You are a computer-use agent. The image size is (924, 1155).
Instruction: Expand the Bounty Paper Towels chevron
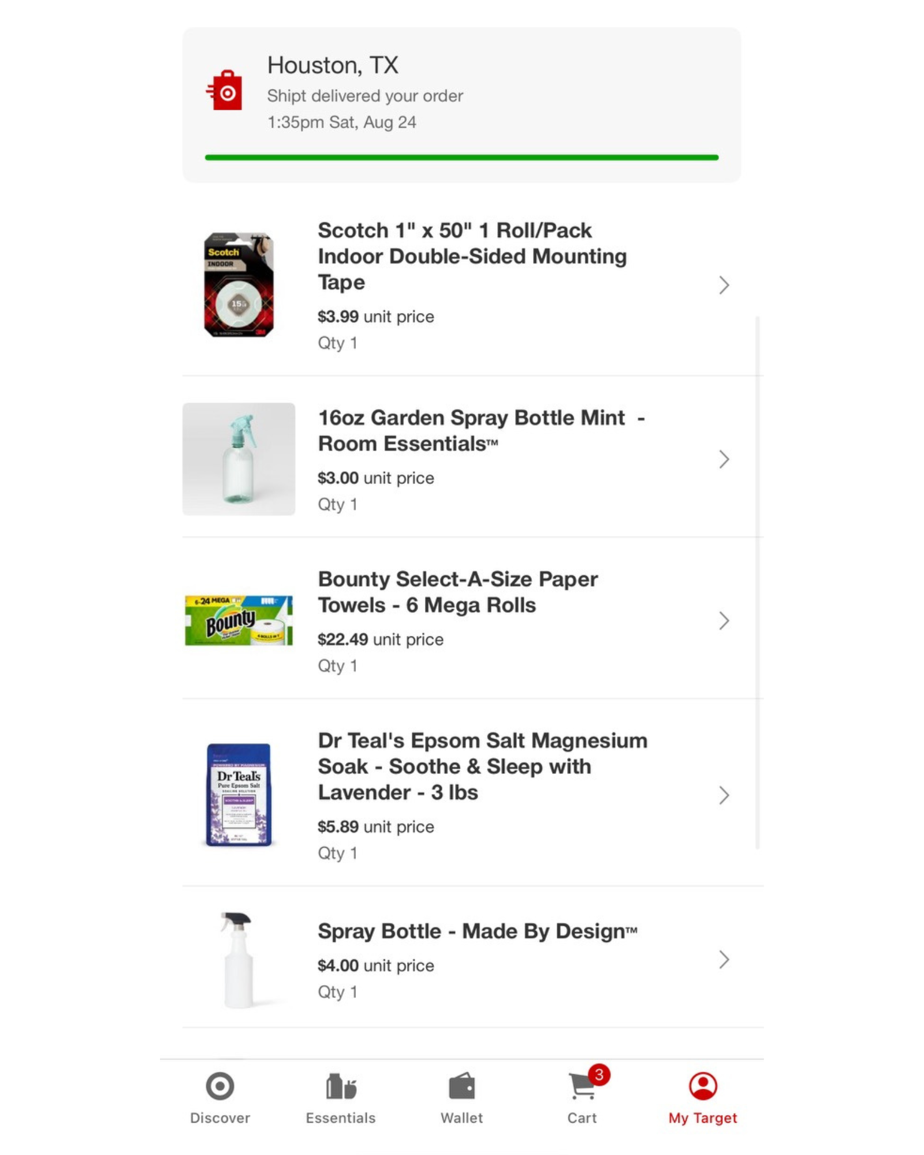pos(724,621)
